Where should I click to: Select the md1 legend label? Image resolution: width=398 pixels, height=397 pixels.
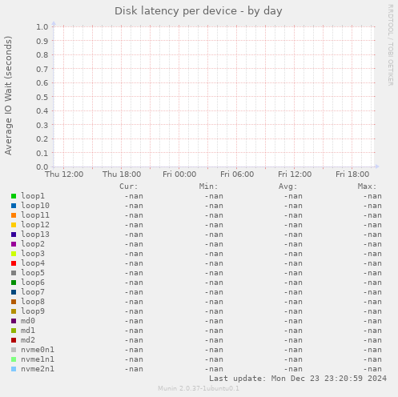28,331
